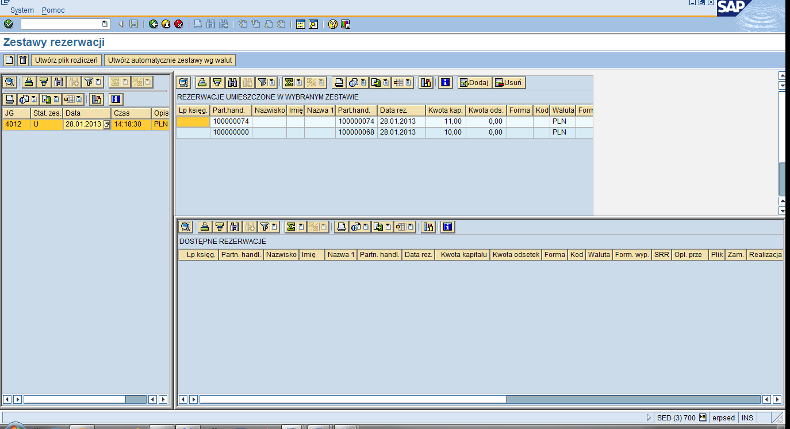The height and width of the screenshot is (429, 790).
Task: Click the date picker on 28.01.2013 cell
Action: pos(106,124)
